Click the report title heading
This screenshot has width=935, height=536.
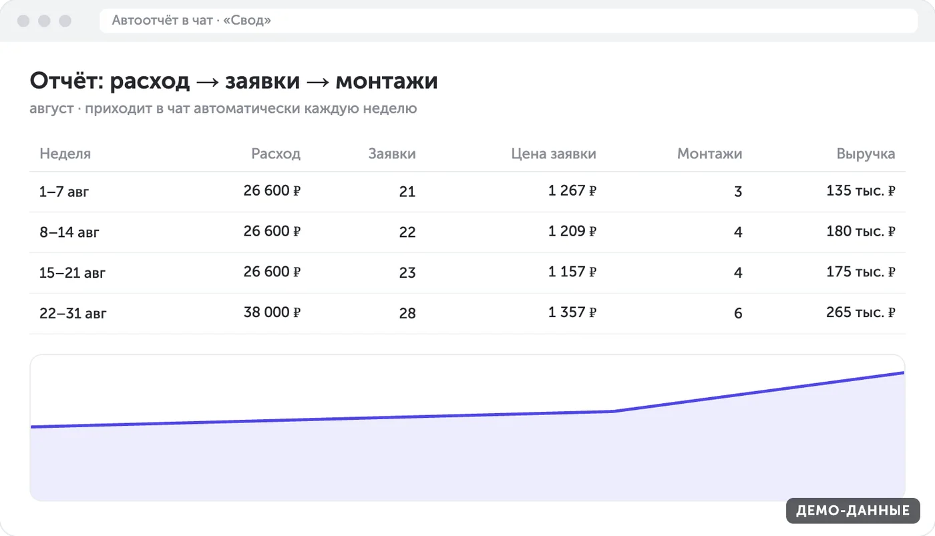click(234, 81)
